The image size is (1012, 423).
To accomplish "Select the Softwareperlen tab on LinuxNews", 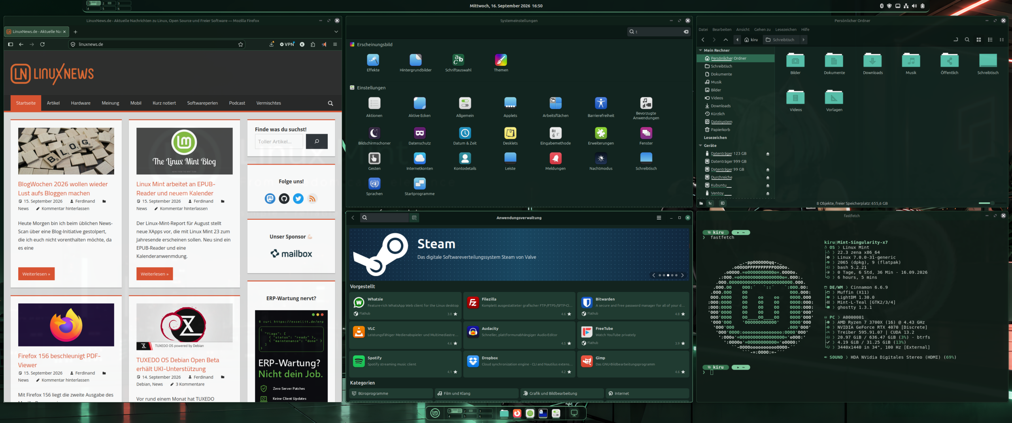I will click(x=202, y=103).
